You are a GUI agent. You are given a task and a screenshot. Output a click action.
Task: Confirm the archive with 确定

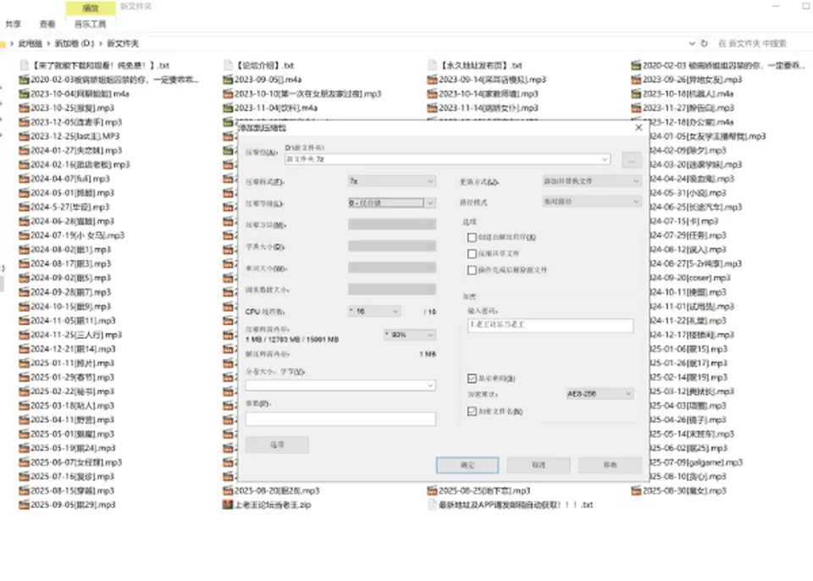tap(467, 465)
